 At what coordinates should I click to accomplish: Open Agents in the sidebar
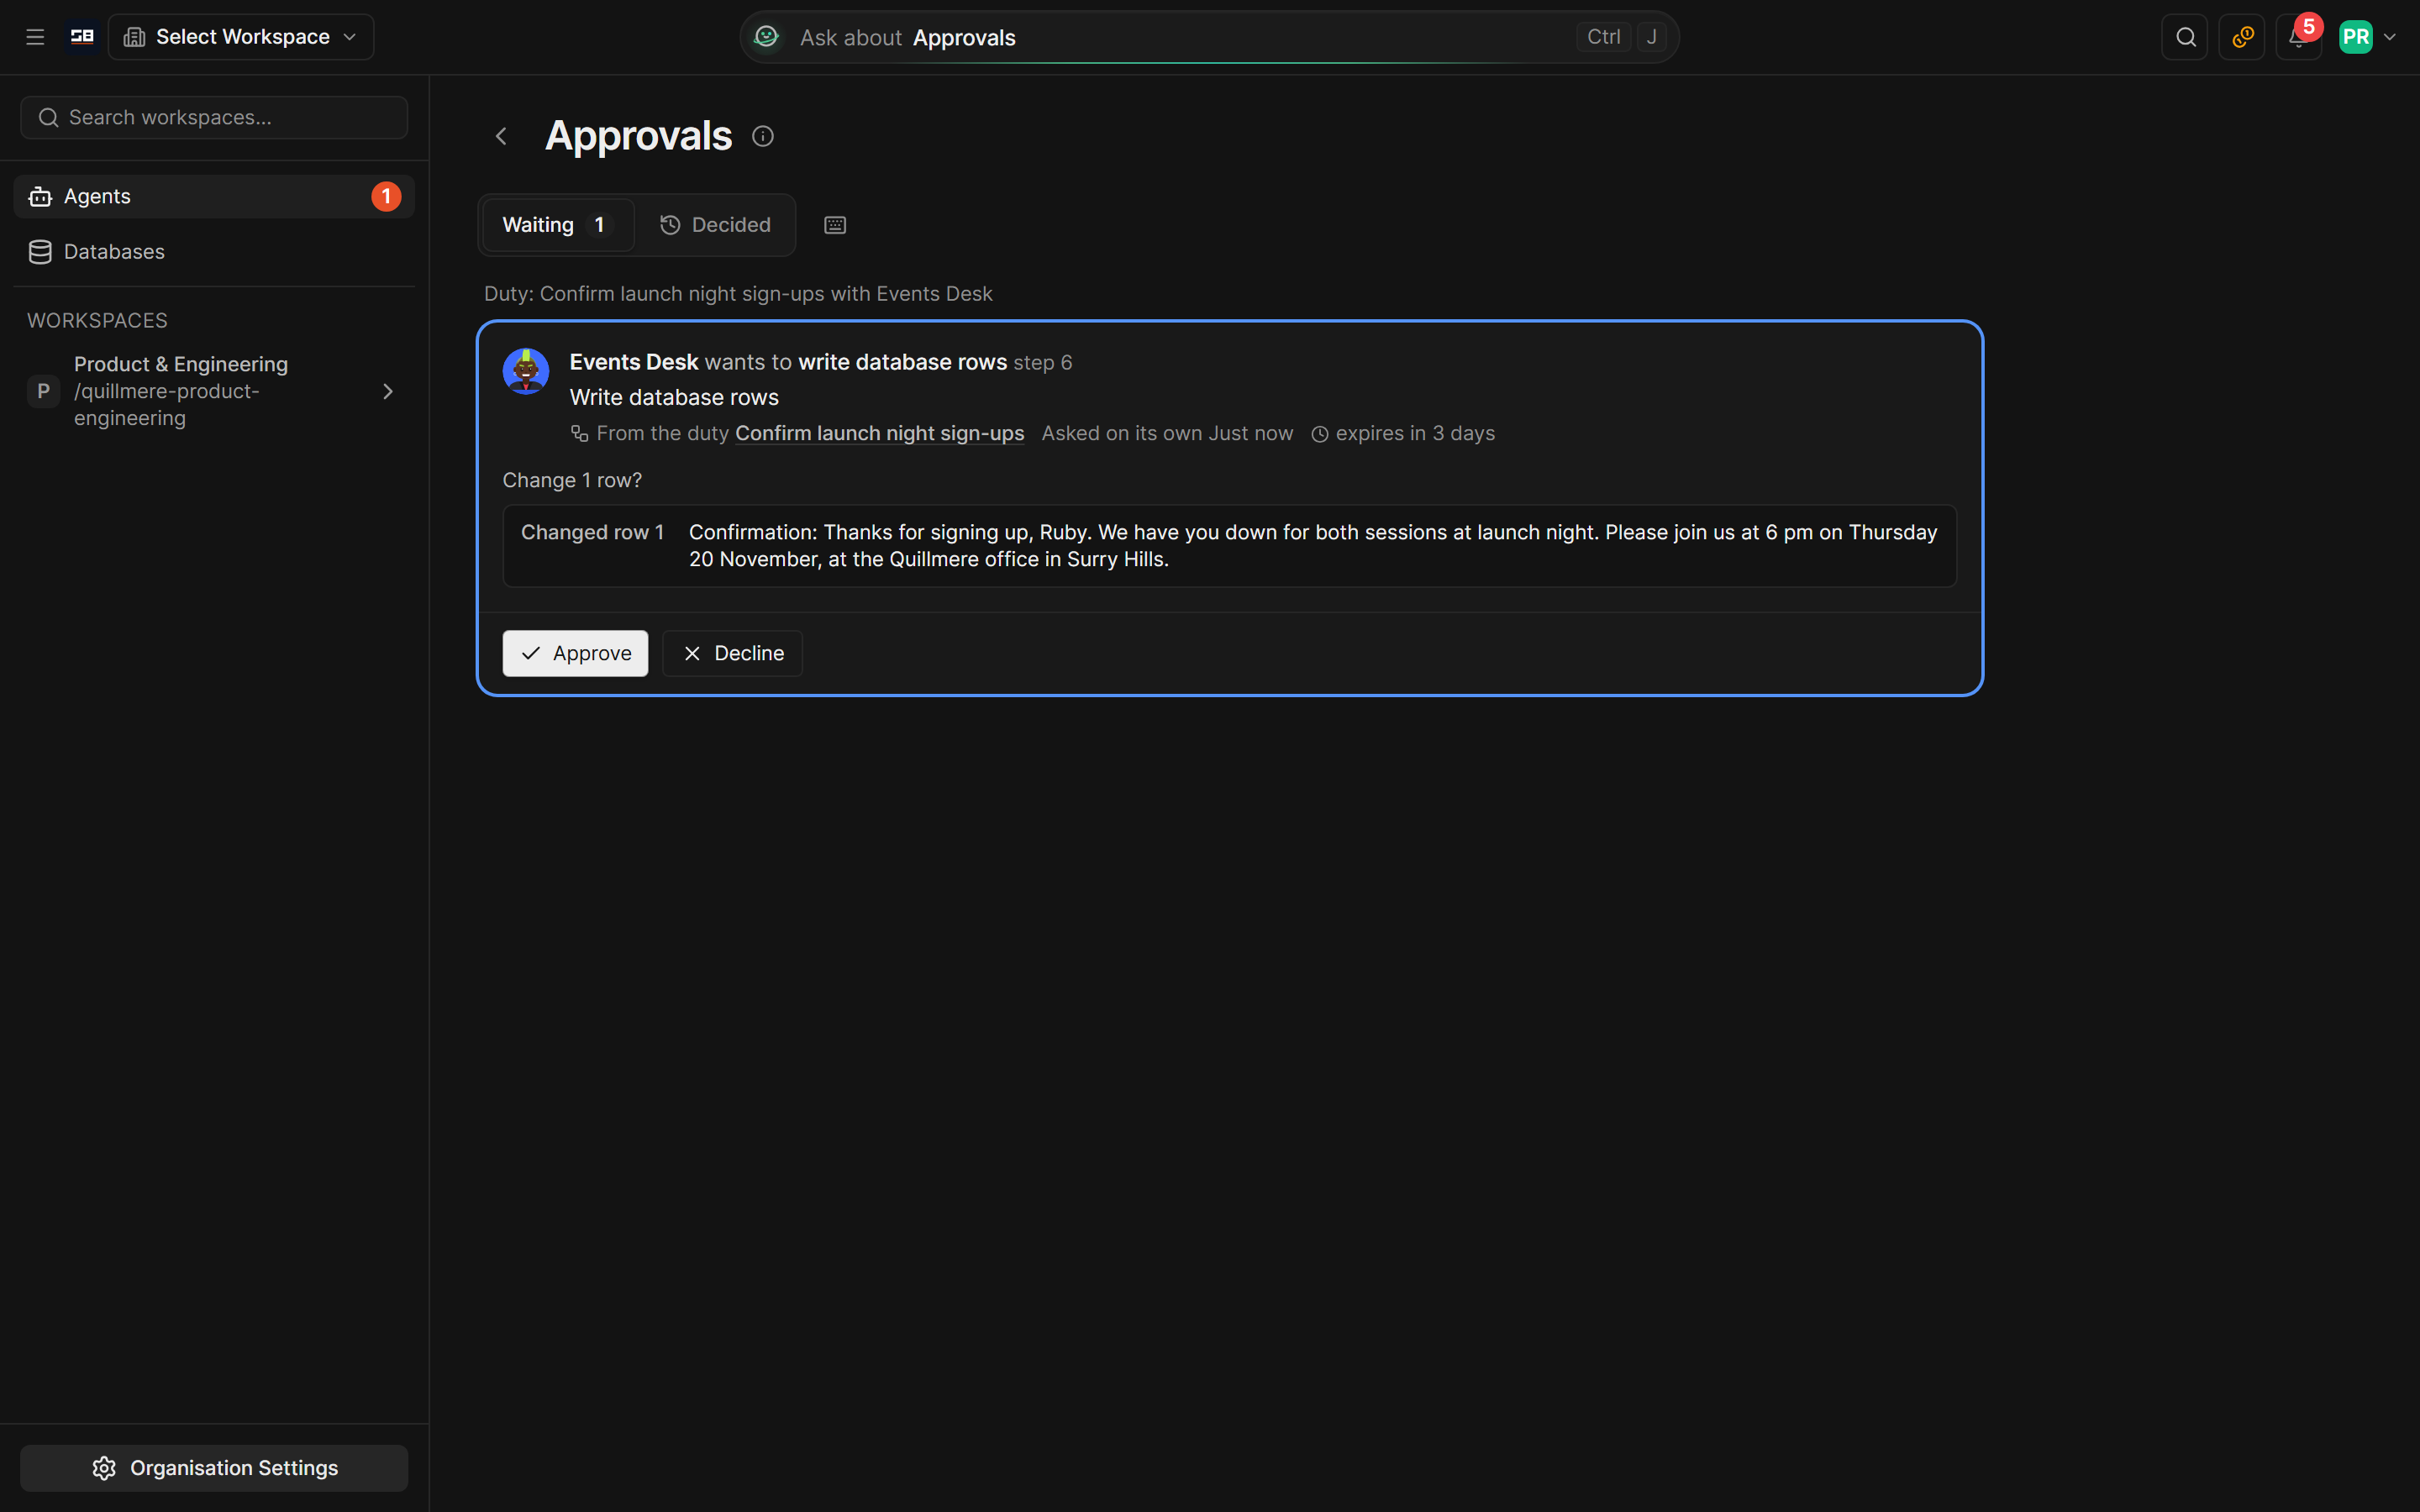[214, 197]
